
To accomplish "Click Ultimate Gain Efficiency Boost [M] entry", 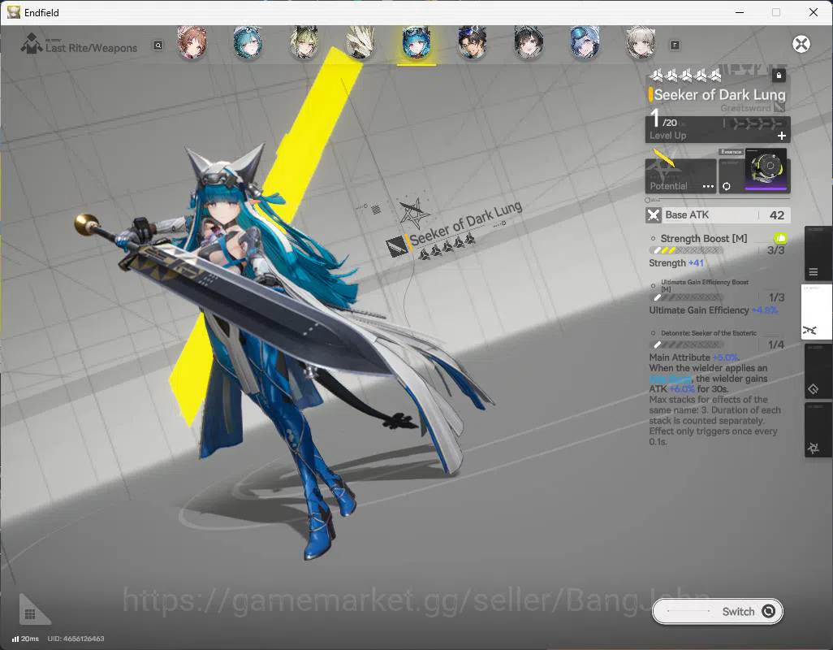I will pos(705,285).
